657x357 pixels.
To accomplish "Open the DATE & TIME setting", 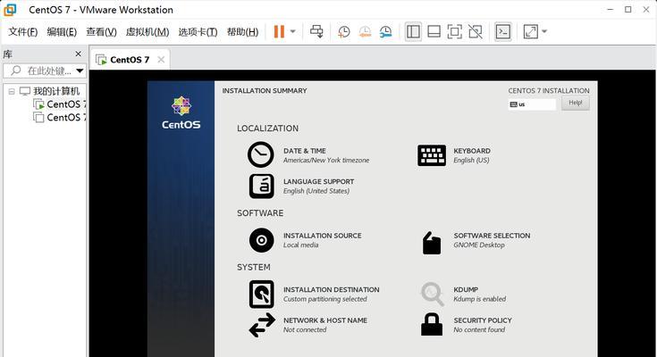I will (x=326, y=155).
